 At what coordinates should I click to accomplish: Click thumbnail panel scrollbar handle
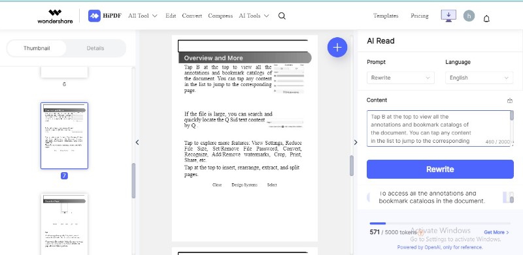(133, 181)
